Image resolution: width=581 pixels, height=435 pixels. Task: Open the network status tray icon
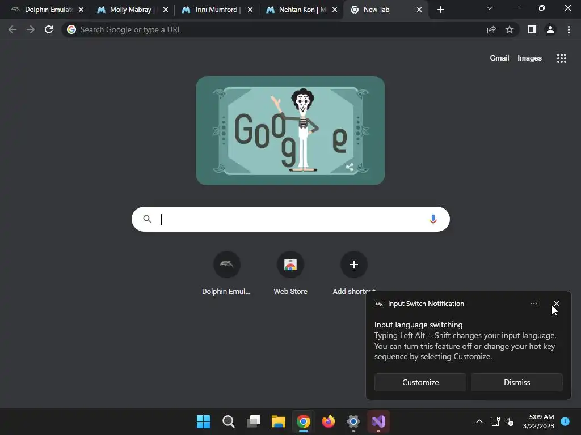point(495,421)
